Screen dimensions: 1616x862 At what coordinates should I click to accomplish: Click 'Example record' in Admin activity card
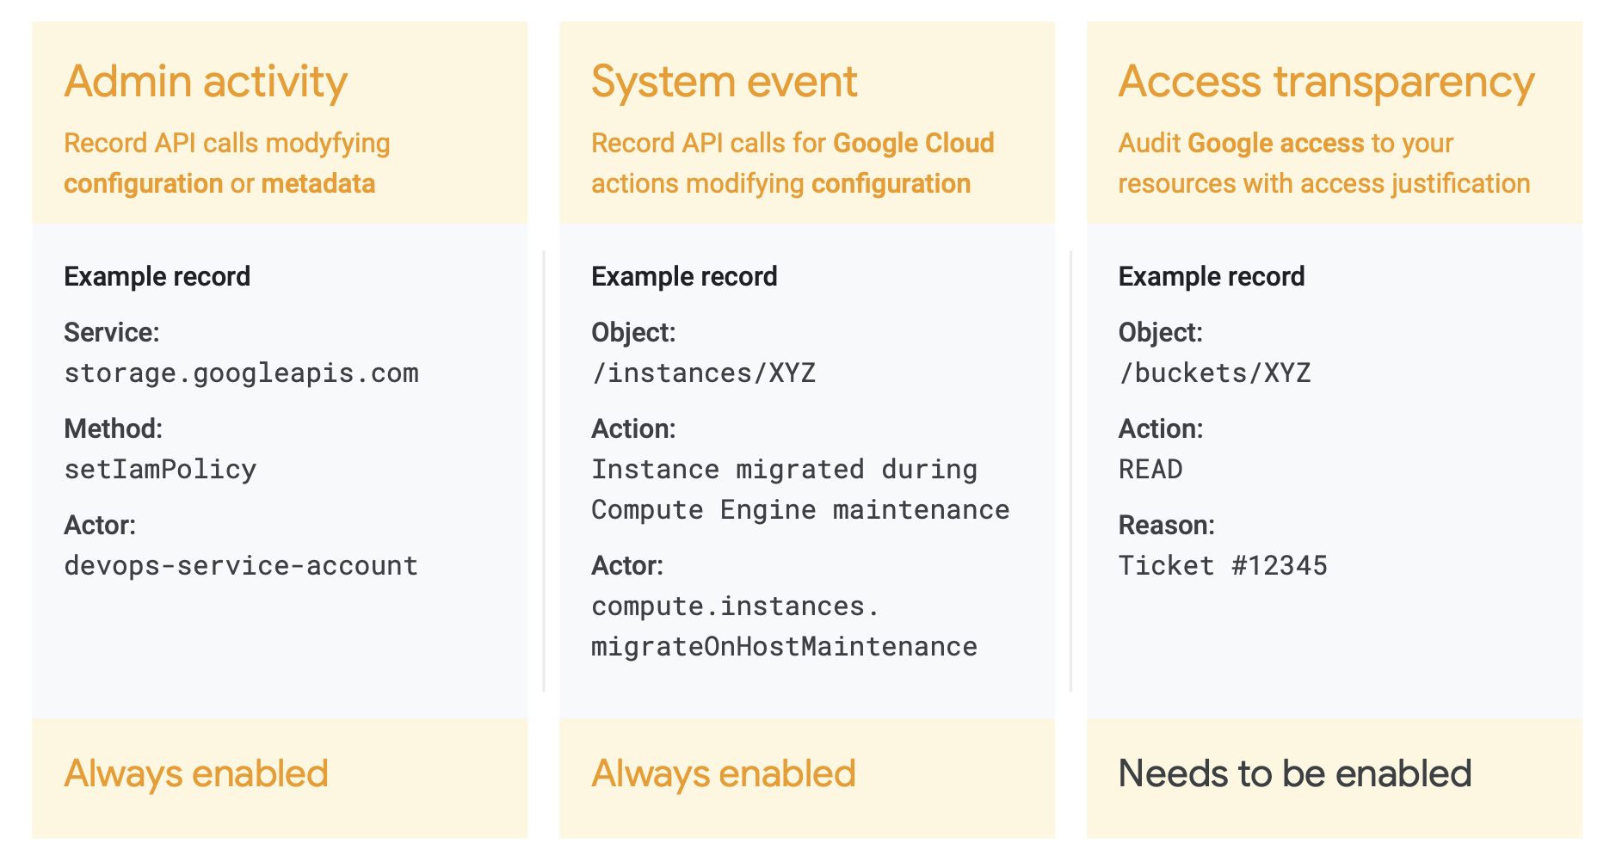tap(157, 276)
